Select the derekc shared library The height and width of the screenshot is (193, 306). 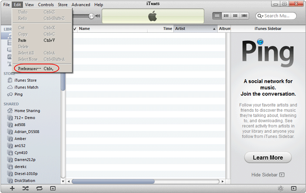tap(21, 167)
